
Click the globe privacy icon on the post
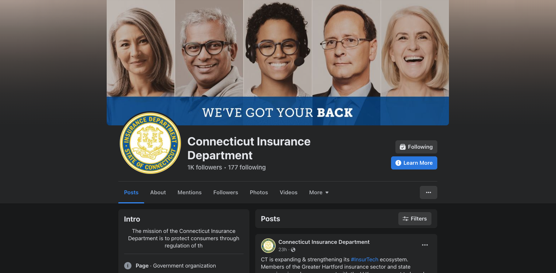[293, 250]
